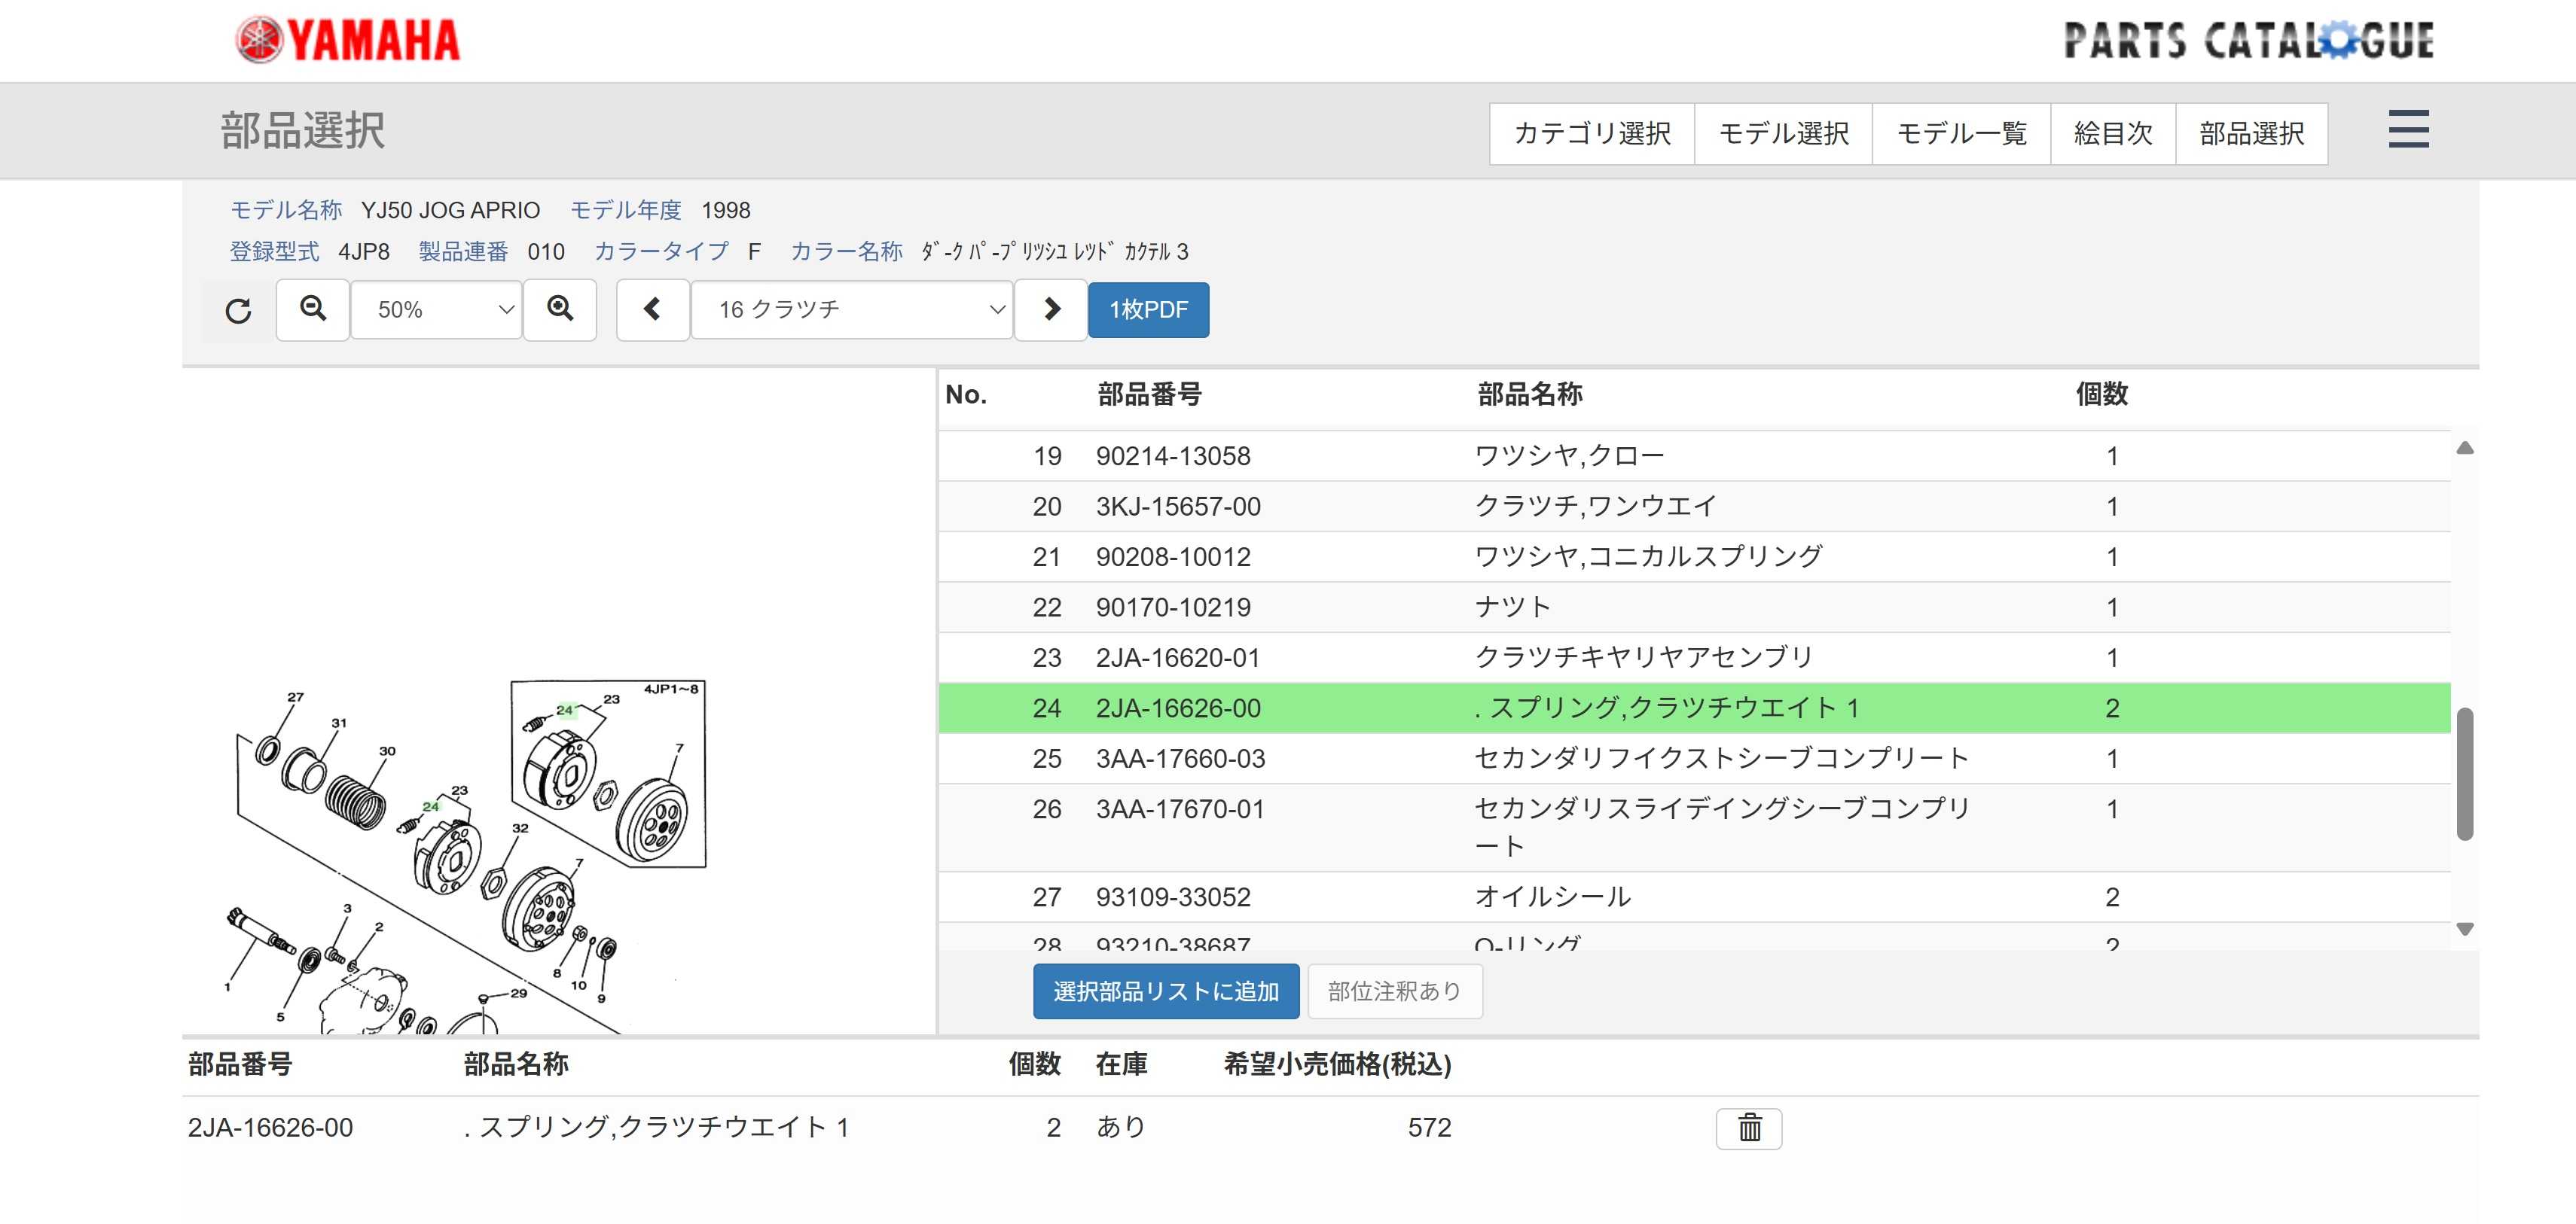Open the 16 クラツチ section dropdown
The width and height of the screenshot is (2576, 1224).
coord(852,309)
